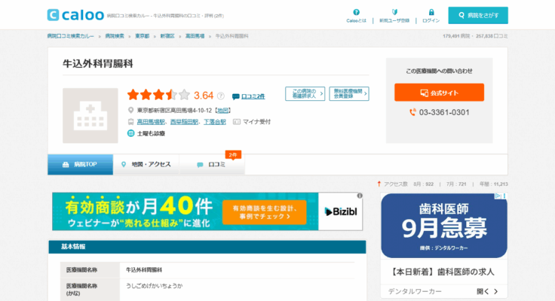Open the 口コミ2件 reviews link
The width and height of the screenshot is (555, 301).
(x=248, y=96)
